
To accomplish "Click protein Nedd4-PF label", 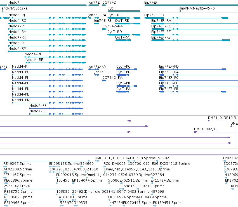I will [38, 106].
